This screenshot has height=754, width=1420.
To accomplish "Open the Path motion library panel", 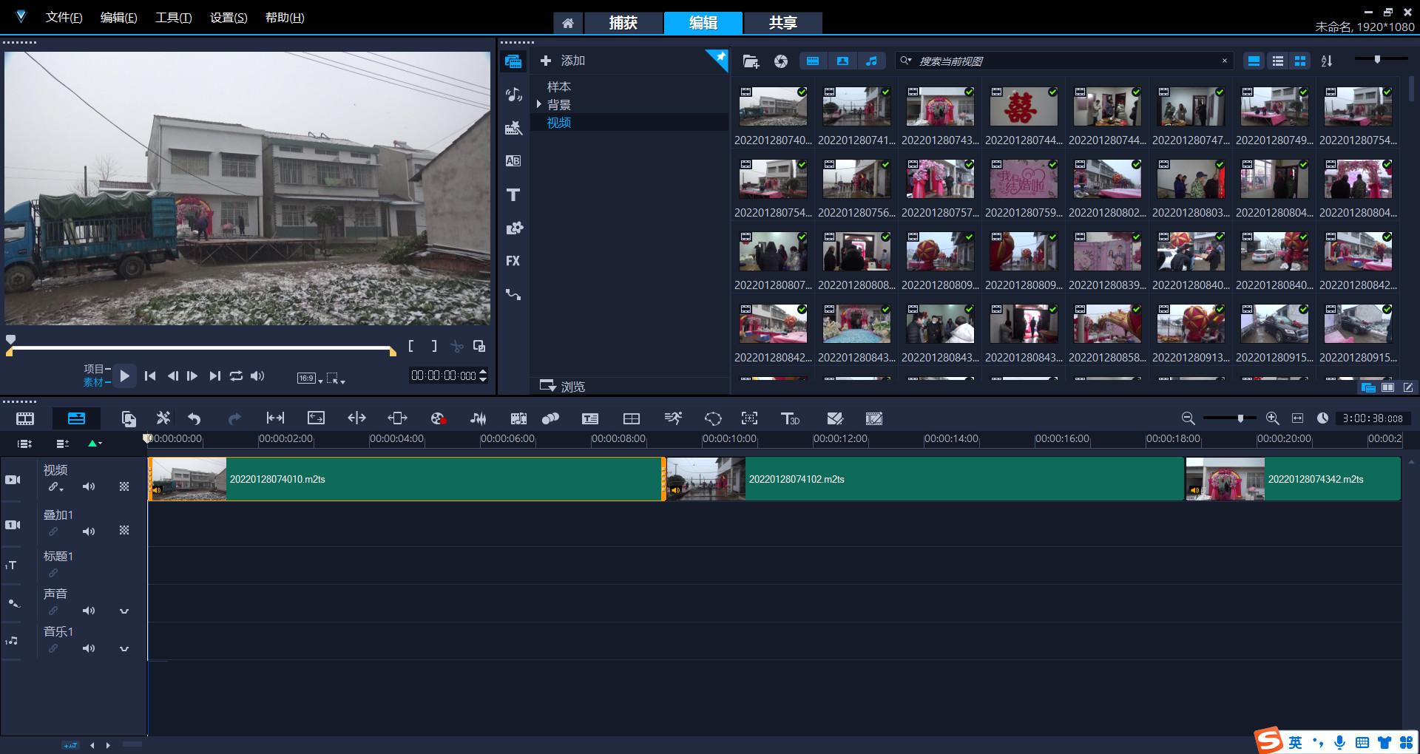I will coord(513,294).
